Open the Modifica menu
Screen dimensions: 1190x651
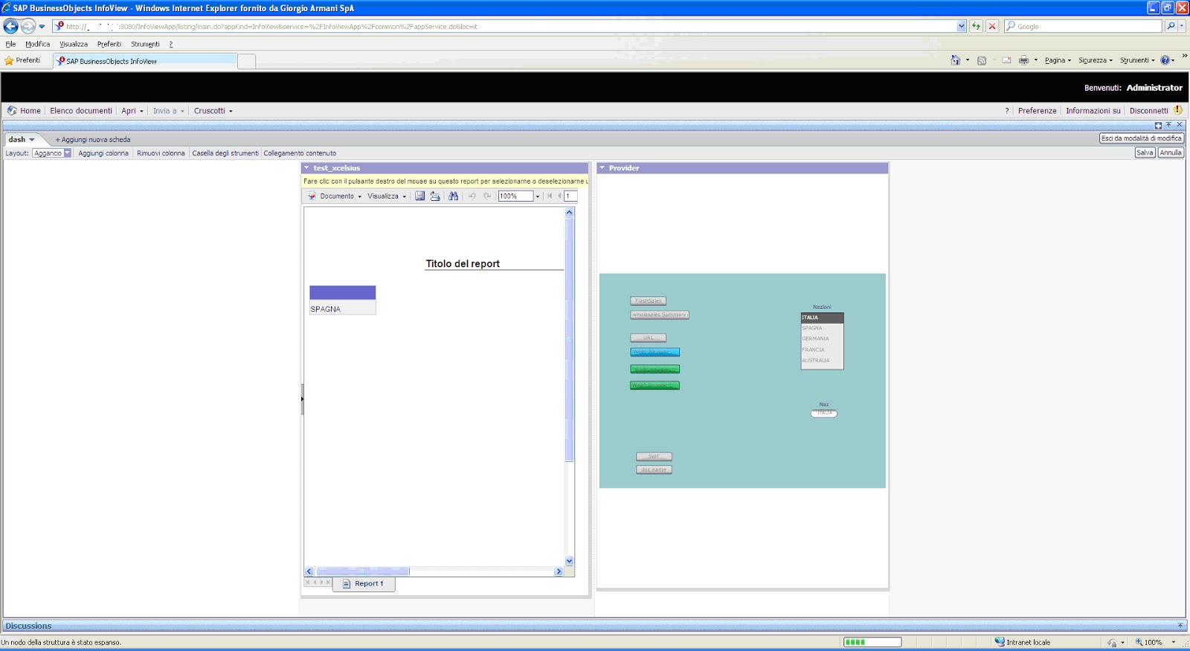point(37,44)
